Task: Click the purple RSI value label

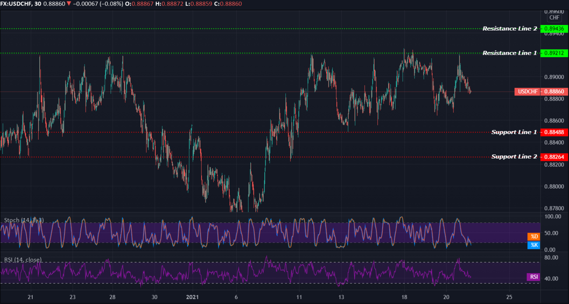Action: click(x=534, y=277)
